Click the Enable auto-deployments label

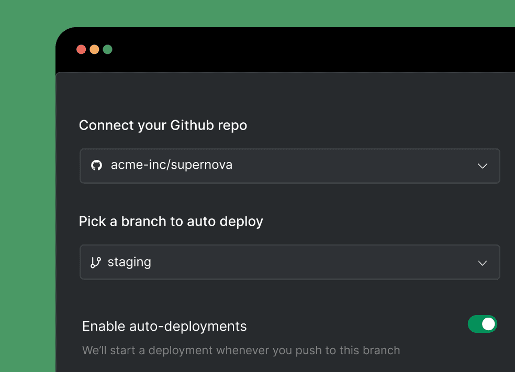point(164,327)
